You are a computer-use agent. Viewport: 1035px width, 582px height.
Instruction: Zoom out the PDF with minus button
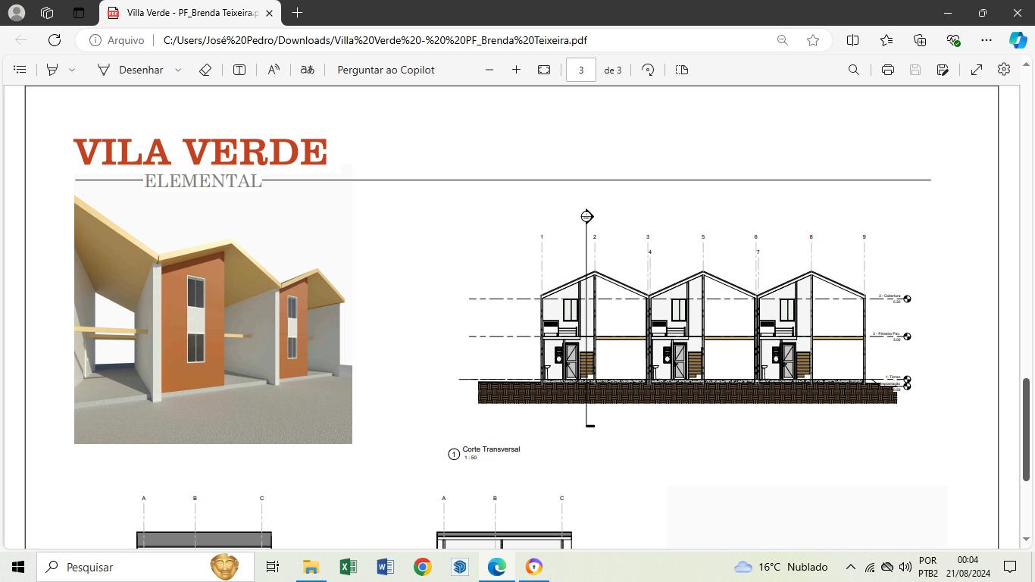tap(489, 70)
